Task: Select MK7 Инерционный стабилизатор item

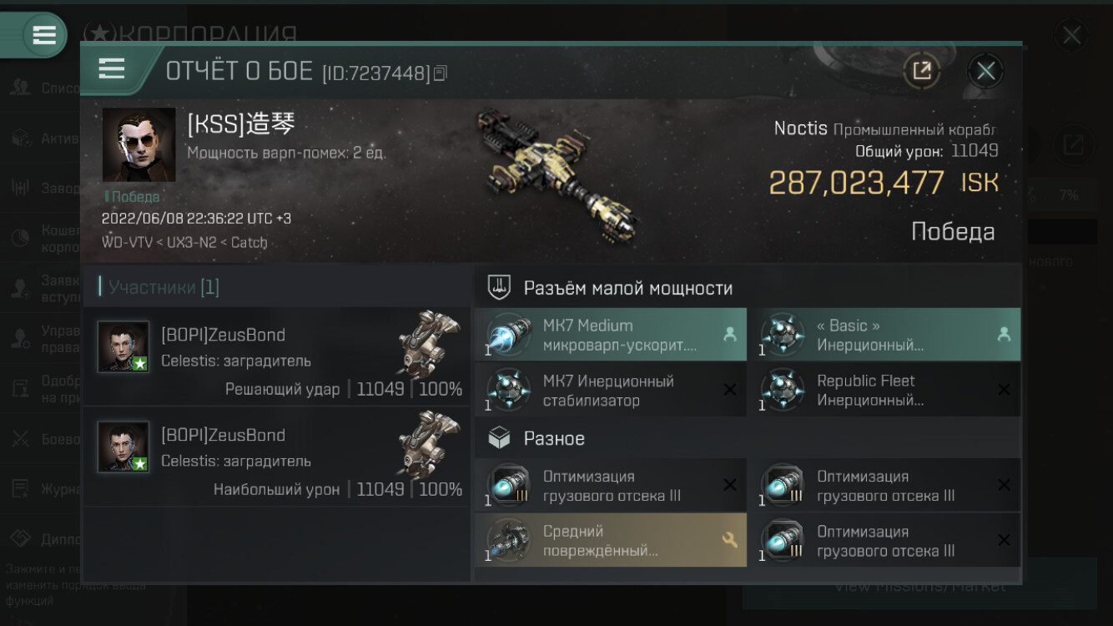Action: (x=611, y=390)
